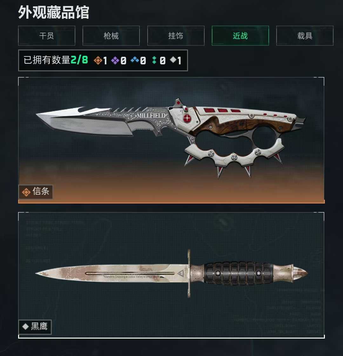Click the purple rarity diamond icon
The width and height of the screenshot is (343, 356).
[x=115, y=61]
